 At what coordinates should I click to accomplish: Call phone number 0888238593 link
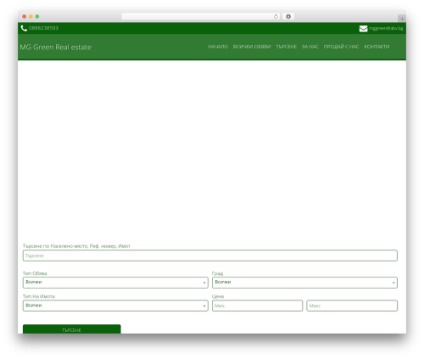click(x=43, y=28)
